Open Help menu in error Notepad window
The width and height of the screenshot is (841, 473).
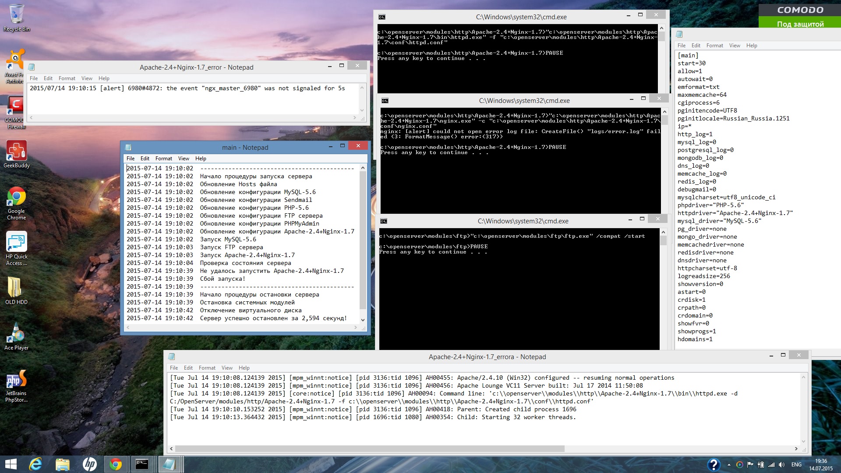point(104,78)
